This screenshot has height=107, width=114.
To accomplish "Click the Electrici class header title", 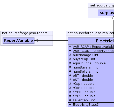I will pyautogui.click(x=105, y=41).
